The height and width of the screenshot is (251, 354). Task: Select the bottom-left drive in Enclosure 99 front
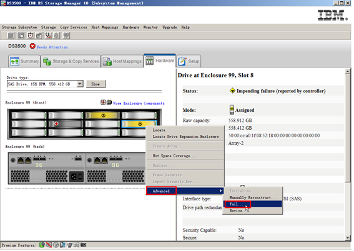(x=29, y=132)
